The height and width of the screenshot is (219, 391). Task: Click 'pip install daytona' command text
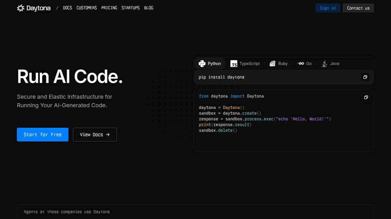[221, 77]
